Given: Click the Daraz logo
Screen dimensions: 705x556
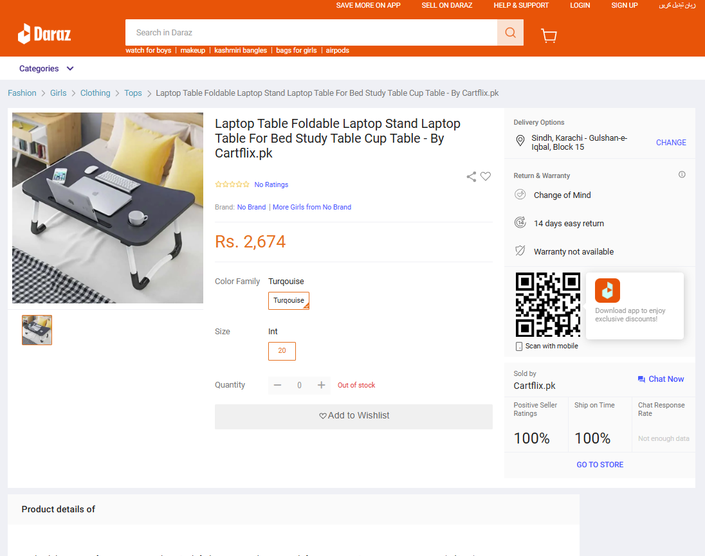Looking at the screenshot, I should point(44,33).
